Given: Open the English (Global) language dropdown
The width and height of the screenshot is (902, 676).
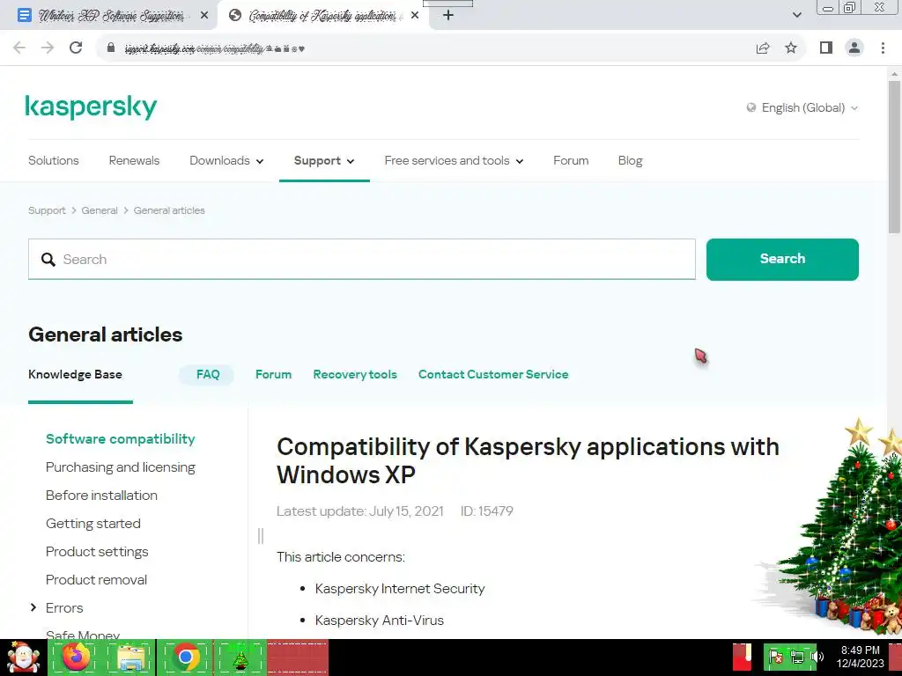Looking at the screenshot, I should tap(803, 108).
